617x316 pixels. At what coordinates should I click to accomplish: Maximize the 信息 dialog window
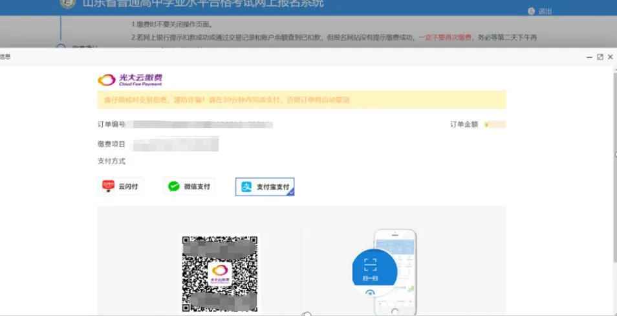point(600,57)
